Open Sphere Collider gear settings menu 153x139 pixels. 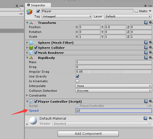tap(151, 47)
